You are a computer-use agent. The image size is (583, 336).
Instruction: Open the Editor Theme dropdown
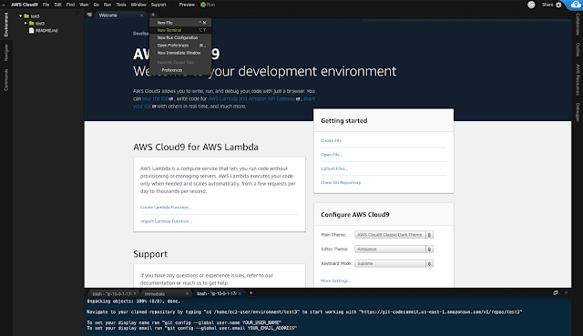click(x=394, y=249)
